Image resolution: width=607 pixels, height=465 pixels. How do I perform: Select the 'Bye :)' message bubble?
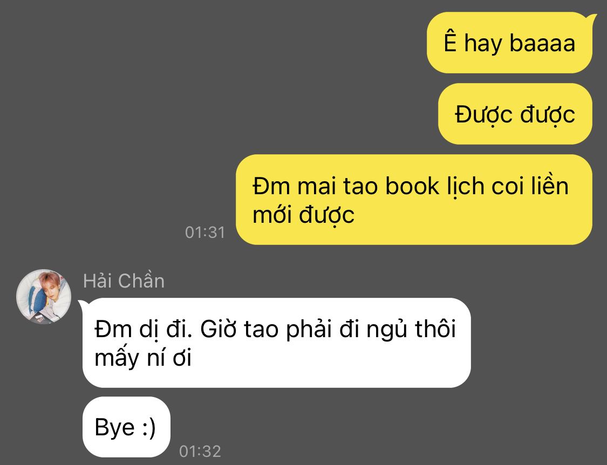(x=126, y=427)
